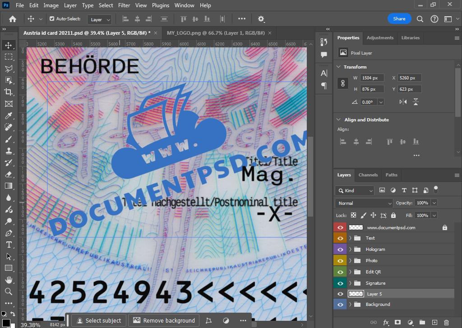
Task: Expand the Text layer group
Action: [x=350, y=238]
